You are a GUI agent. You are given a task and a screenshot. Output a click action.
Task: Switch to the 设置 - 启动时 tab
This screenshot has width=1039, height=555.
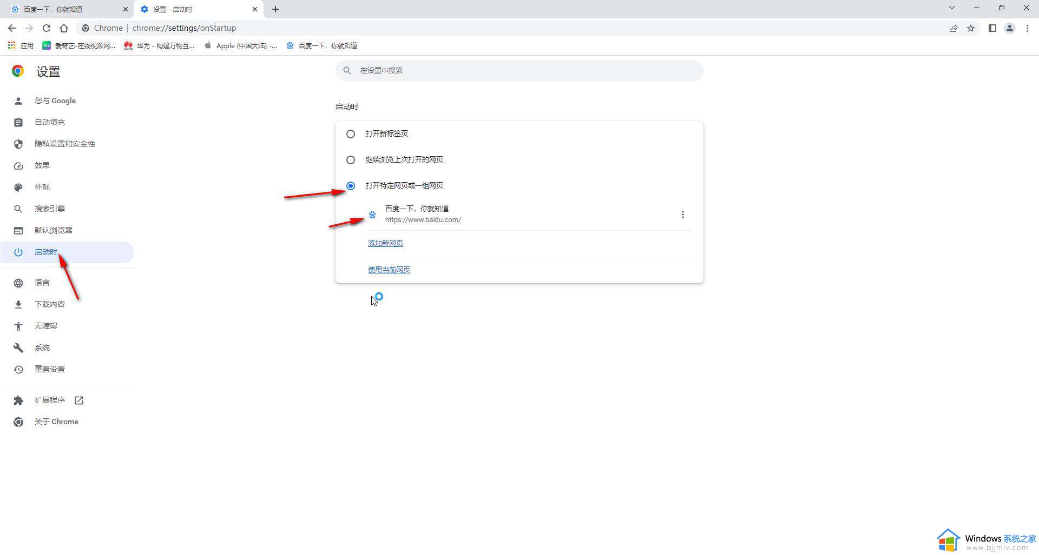click(x=198, y=9)
